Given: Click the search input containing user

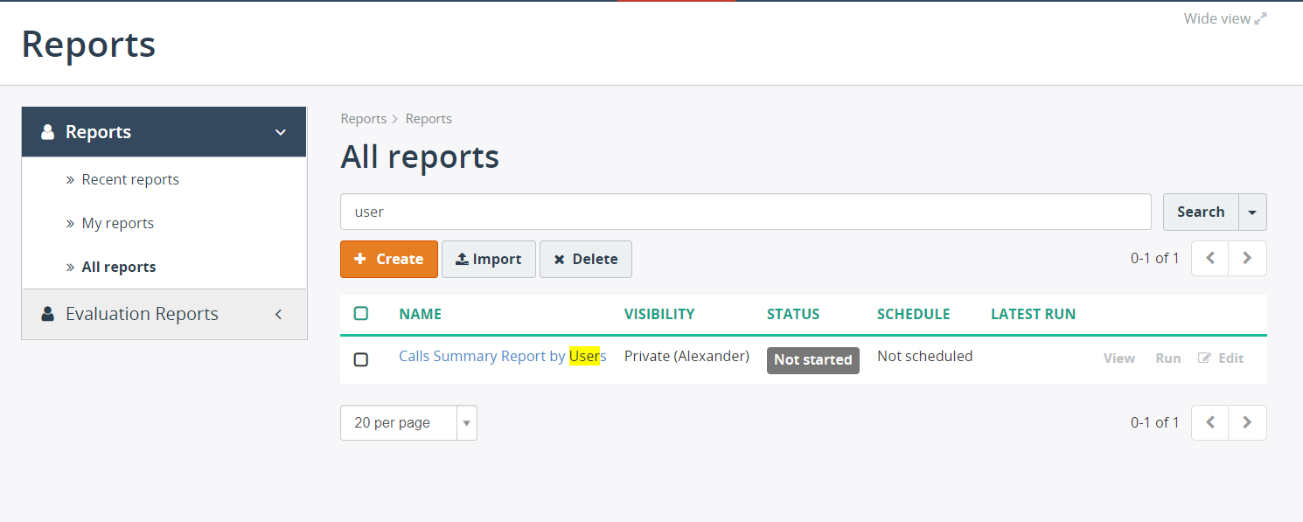Looking at the screenshot, I should coord(746,212).
